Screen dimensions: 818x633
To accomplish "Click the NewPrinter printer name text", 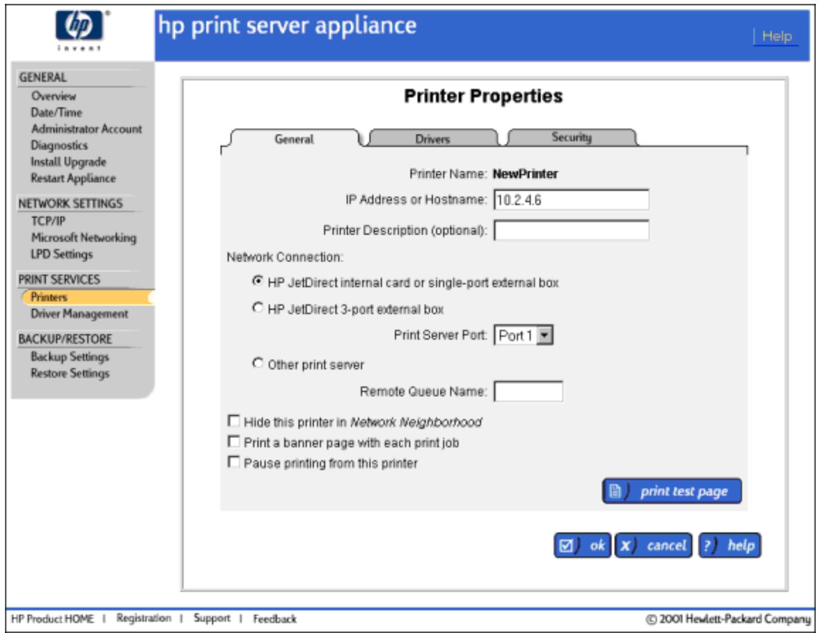I will tap(525, 174).
